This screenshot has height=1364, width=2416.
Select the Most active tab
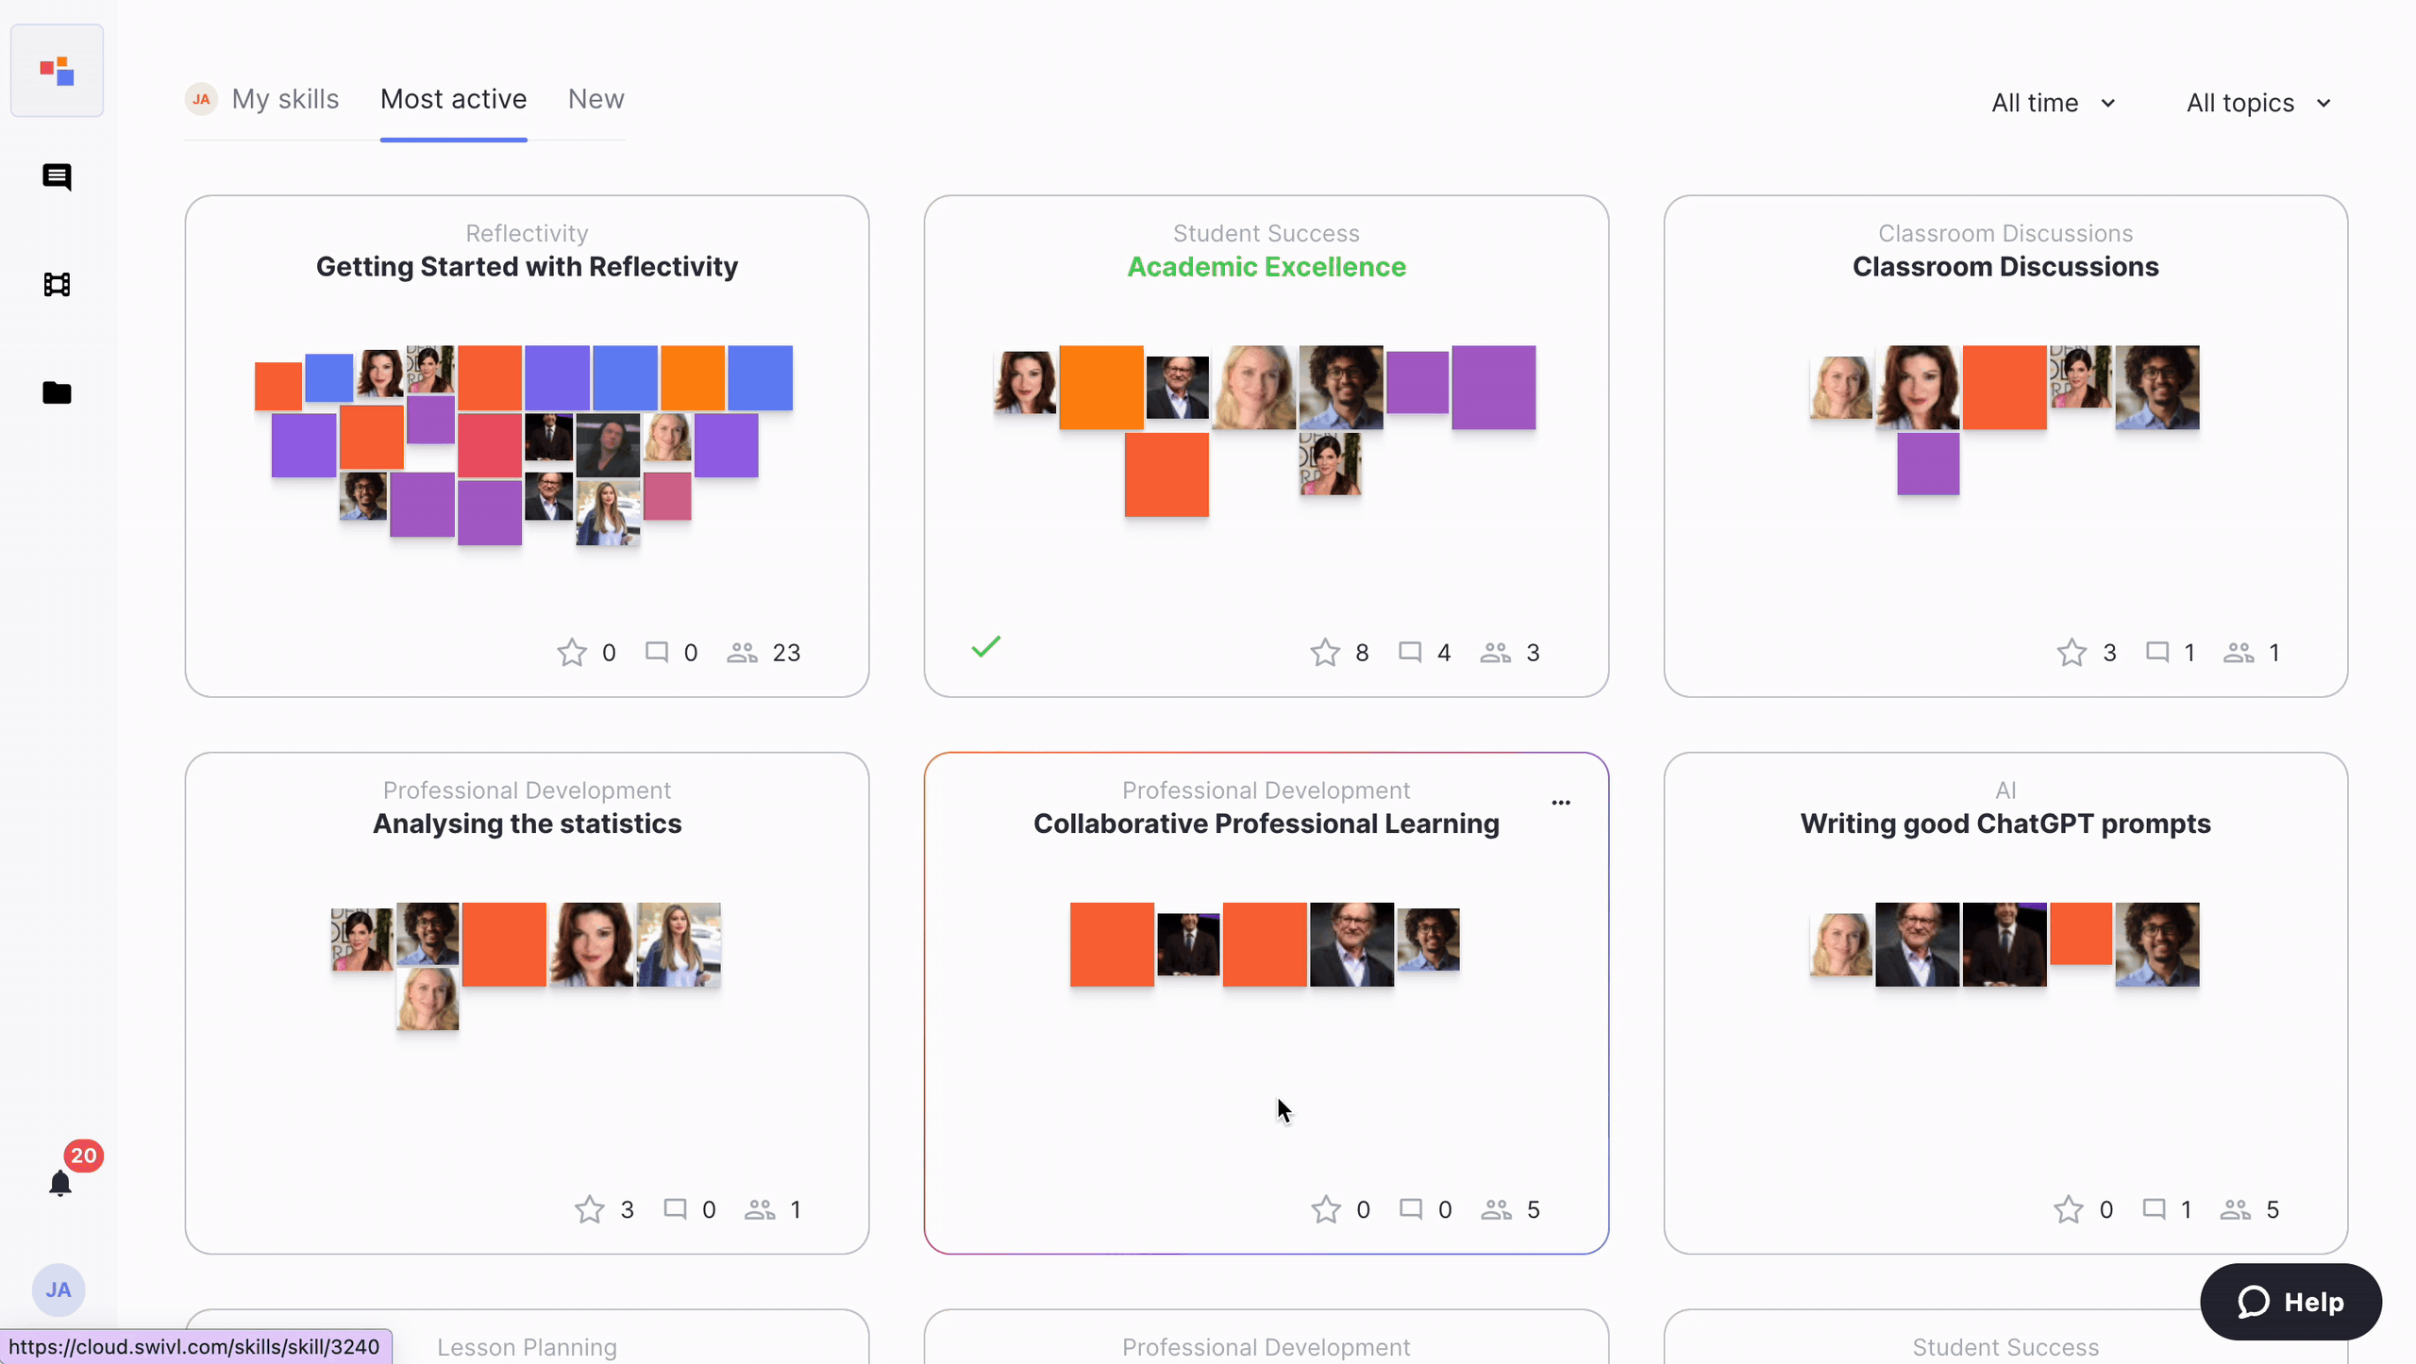tap(453, 100)
